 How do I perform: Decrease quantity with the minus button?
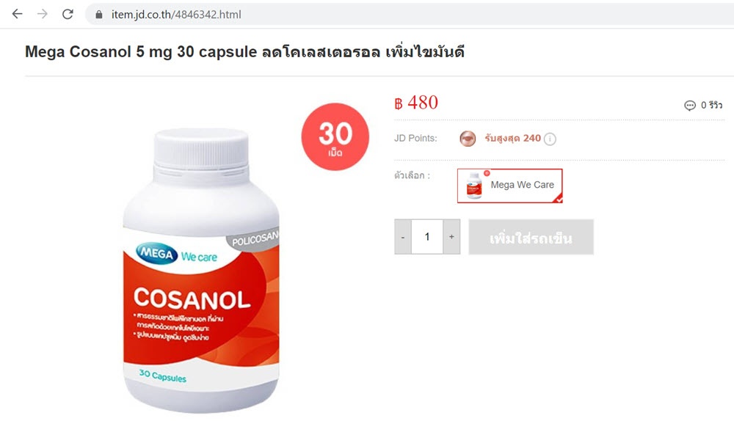[x=402, y=237]
